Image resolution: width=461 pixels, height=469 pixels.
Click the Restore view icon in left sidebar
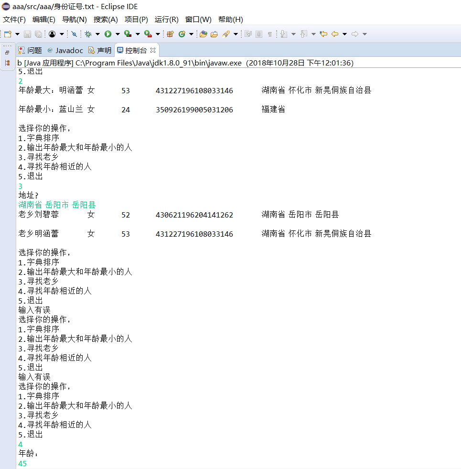7,53
